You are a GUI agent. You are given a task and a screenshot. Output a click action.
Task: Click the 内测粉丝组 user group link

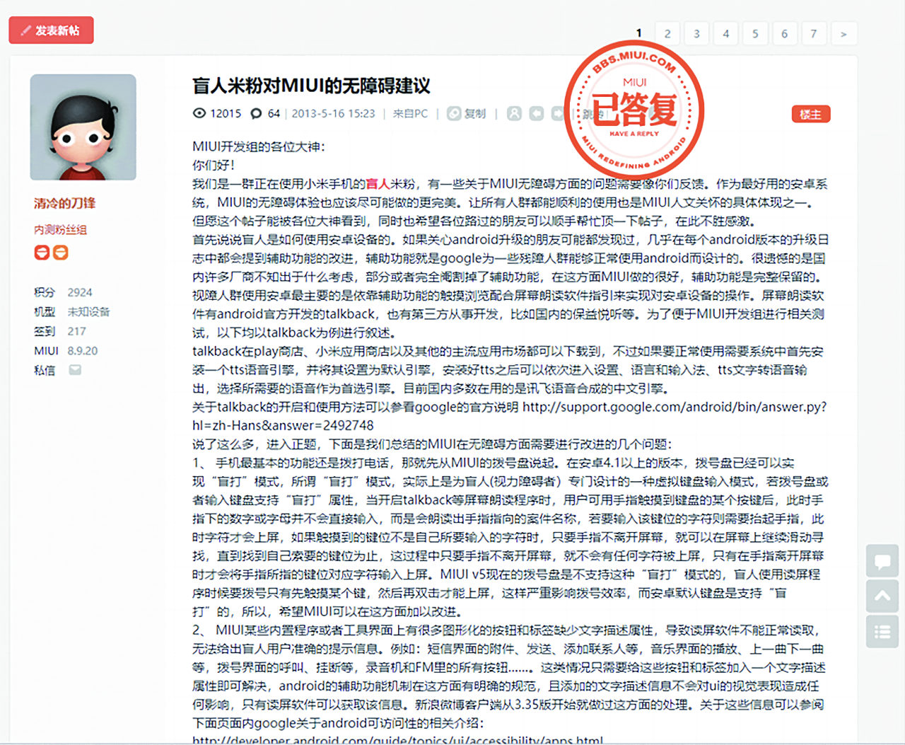pos(61,230)
